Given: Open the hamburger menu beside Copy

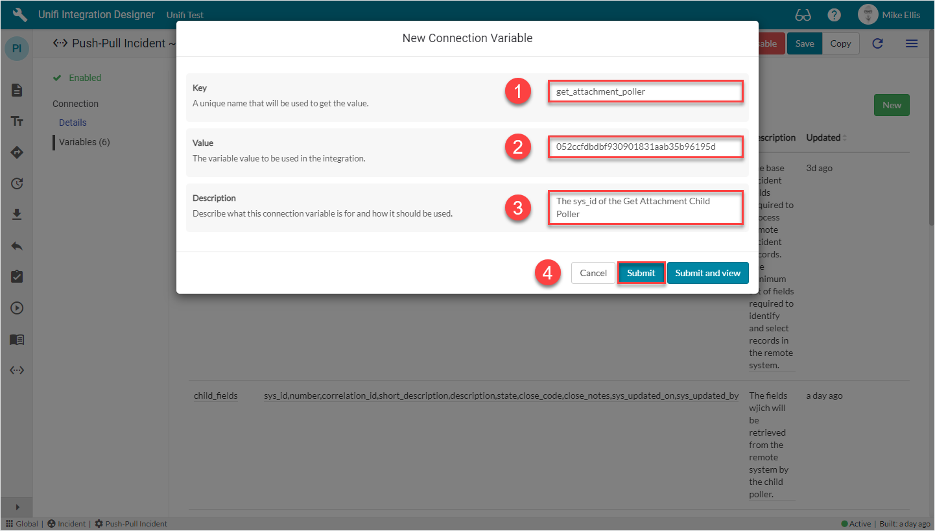Looking at the screenshot, I should pyautogui.click(x=911, y=43).
